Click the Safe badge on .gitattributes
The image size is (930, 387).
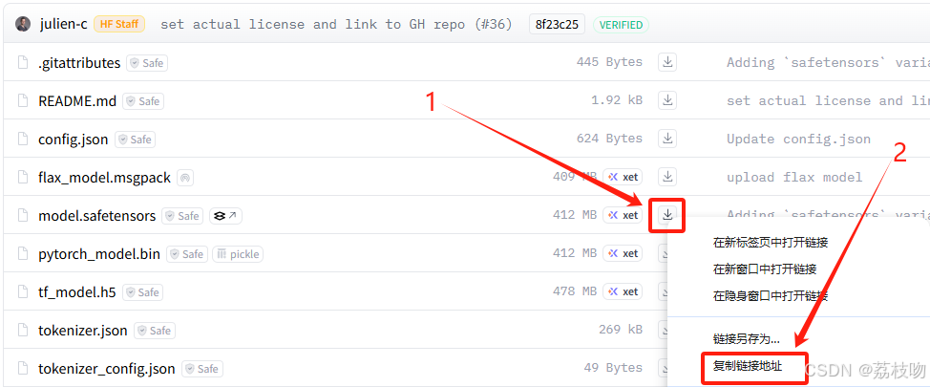coord(146,63)
